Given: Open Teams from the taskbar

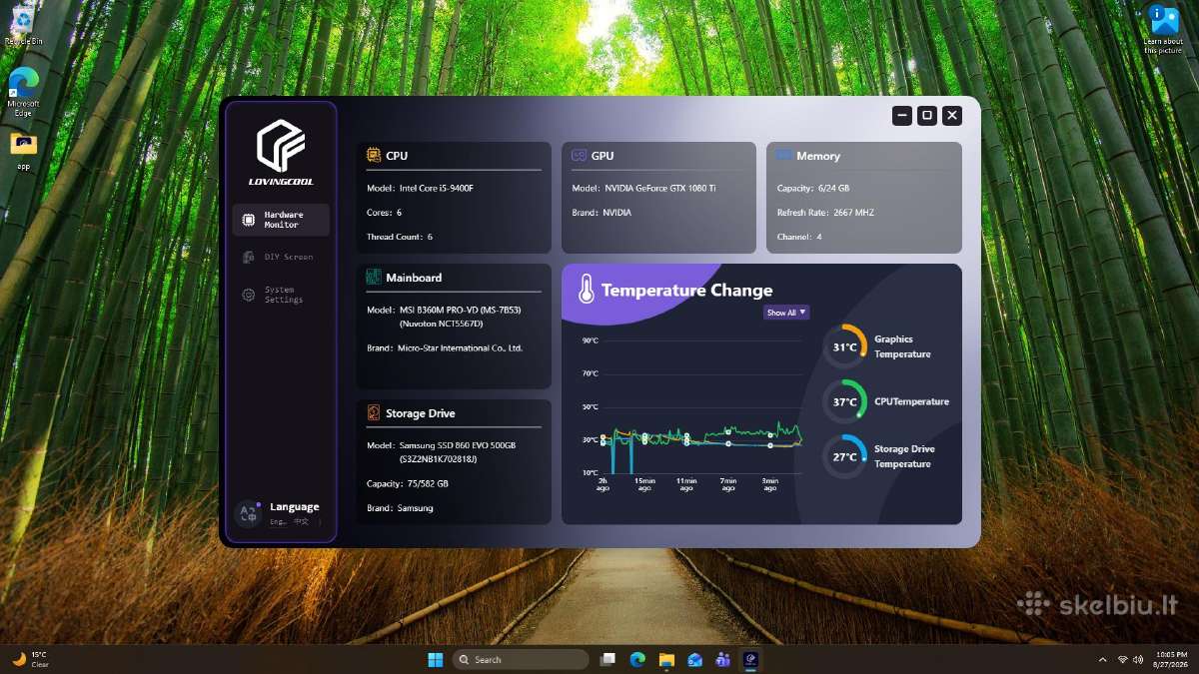Looking at the screenshot, I should 721,659.
